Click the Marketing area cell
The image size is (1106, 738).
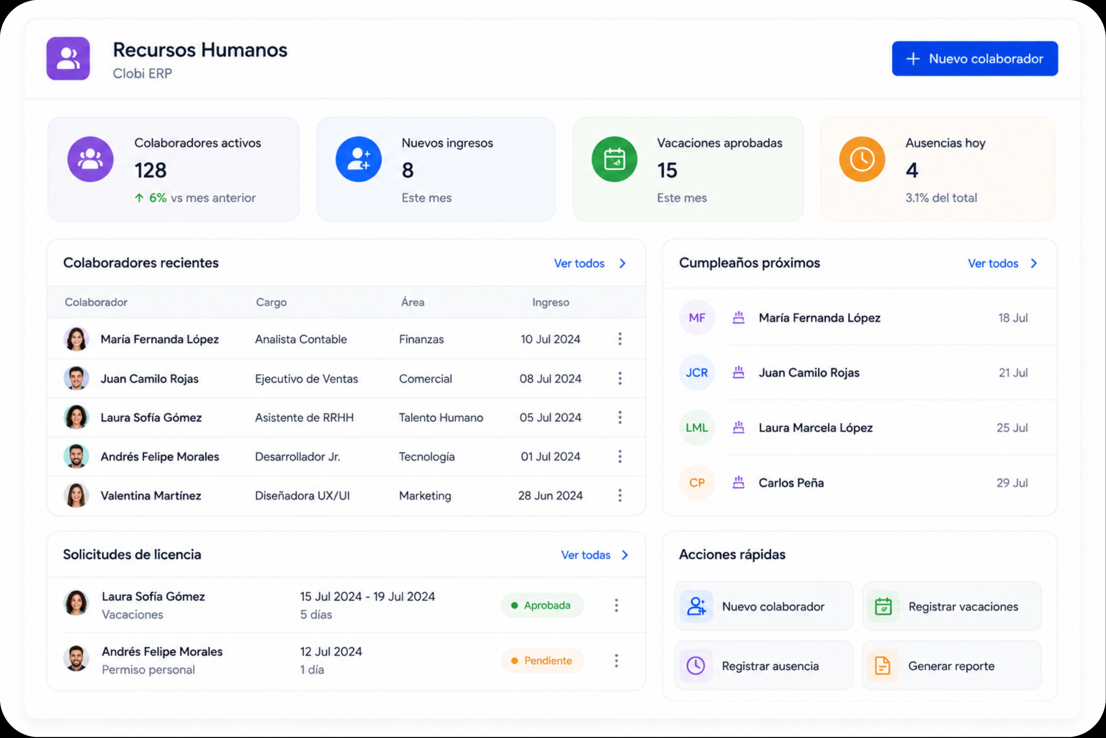(425, 496)
